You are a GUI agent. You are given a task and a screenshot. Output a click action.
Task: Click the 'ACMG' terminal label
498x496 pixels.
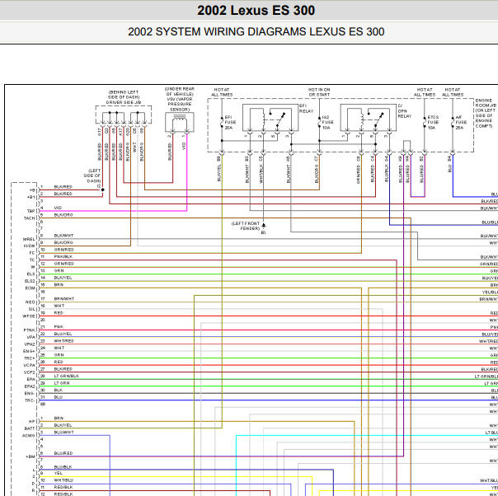(x=29, y=435)
